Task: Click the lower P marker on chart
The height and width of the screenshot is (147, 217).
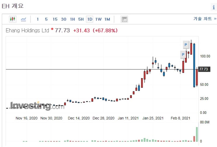Action: coord(183,55)
